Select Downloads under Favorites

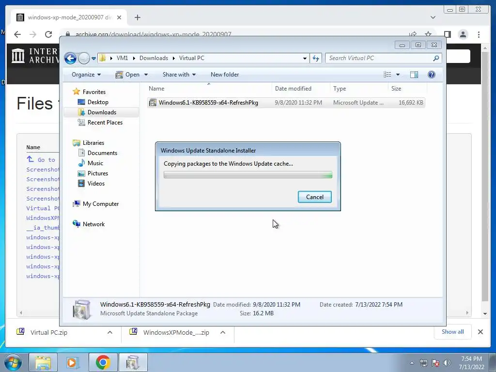(x=102, y=112)
